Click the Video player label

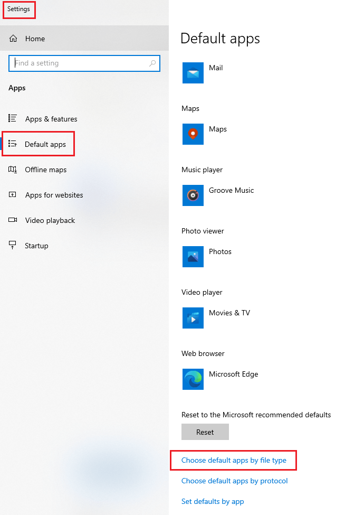202,292
